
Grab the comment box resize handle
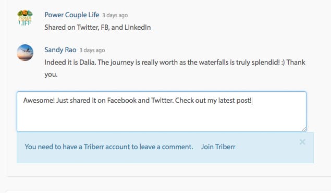pyautogui.click(x=303, y=129)
